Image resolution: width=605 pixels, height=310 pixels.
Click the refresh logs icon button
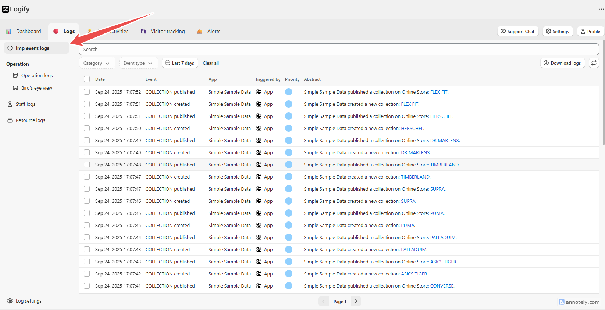[x=594, y=63]
